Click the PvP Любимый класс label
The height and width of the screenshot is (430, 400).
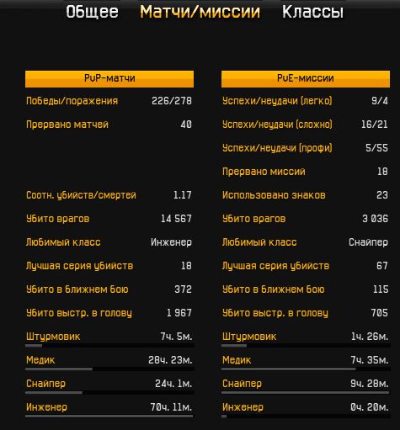point(63,242)
